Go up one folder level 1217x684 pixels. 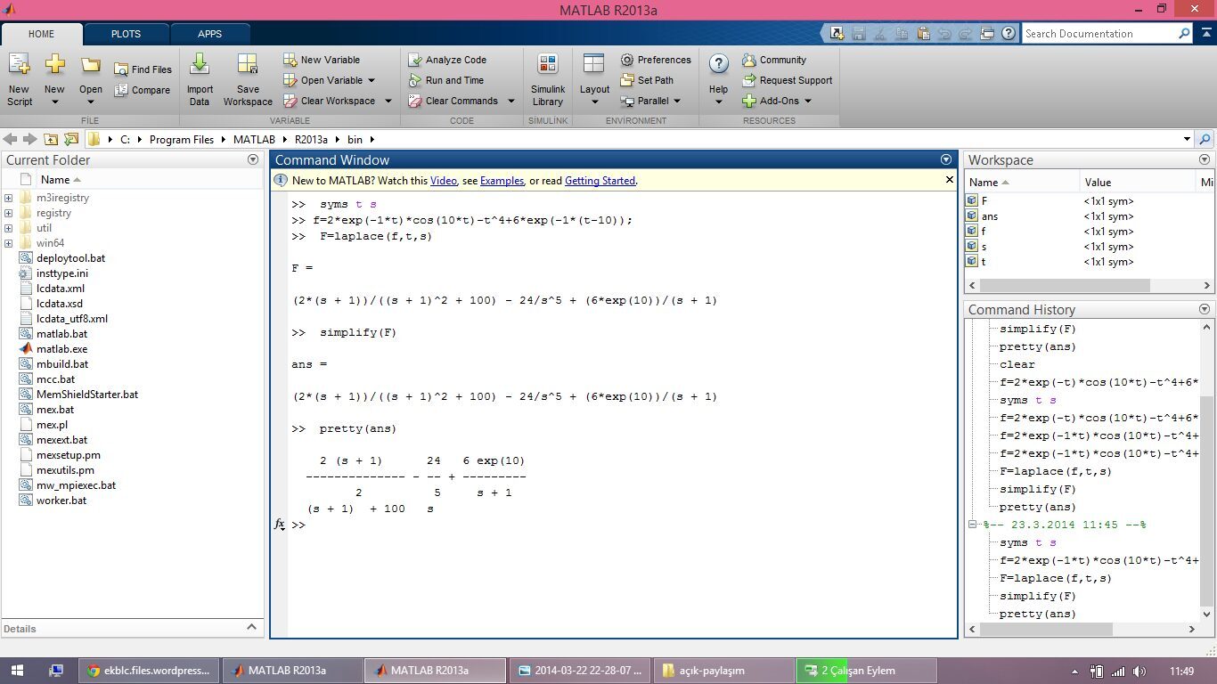tap(51, 140)
